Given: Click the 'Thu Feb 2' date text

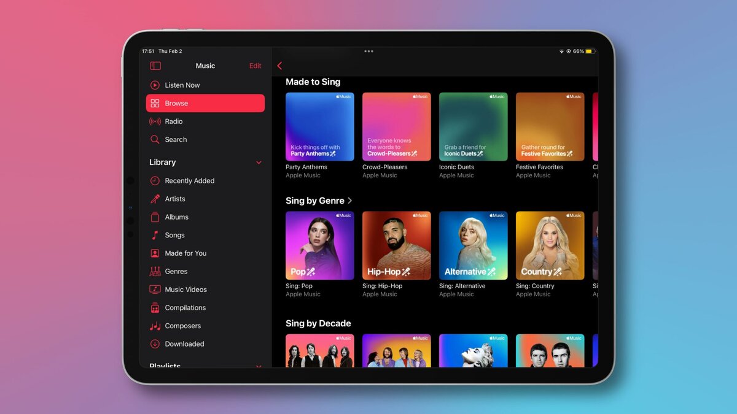Looking at the screenshot, I should (x=170, y=52).
